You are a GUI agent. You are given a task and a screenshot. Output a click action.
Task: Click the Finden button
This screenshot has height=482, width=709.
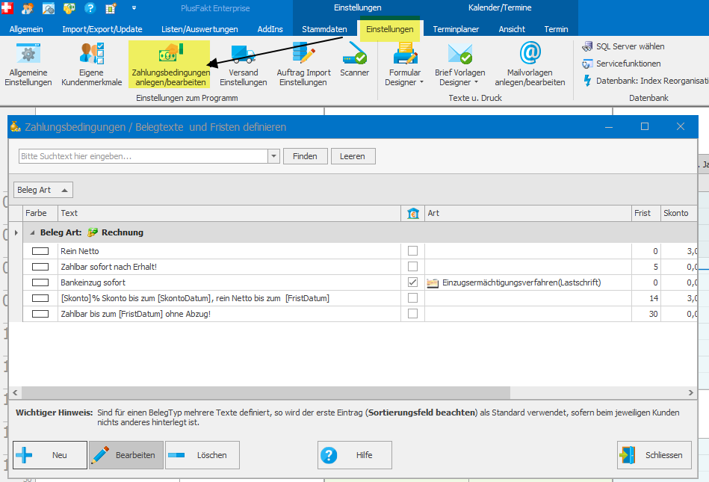[x=306, y=156]
